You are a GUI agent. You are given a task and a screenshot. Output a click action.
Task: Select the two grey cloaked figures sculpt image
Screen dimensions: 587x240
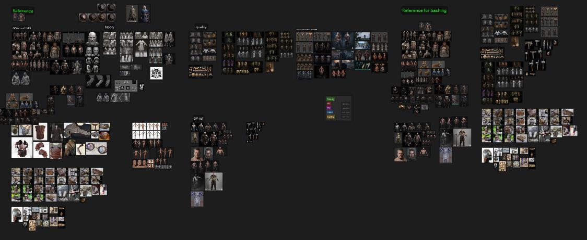20,79
